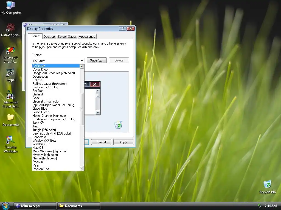The width and height of the screenshot is (281, 210).
Task: Select the Microsoft Visual C shortcut
Action: (x=11, y=55)
